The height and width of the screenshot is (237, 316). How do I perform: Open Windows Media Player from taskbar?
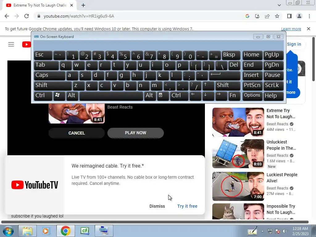46,231
